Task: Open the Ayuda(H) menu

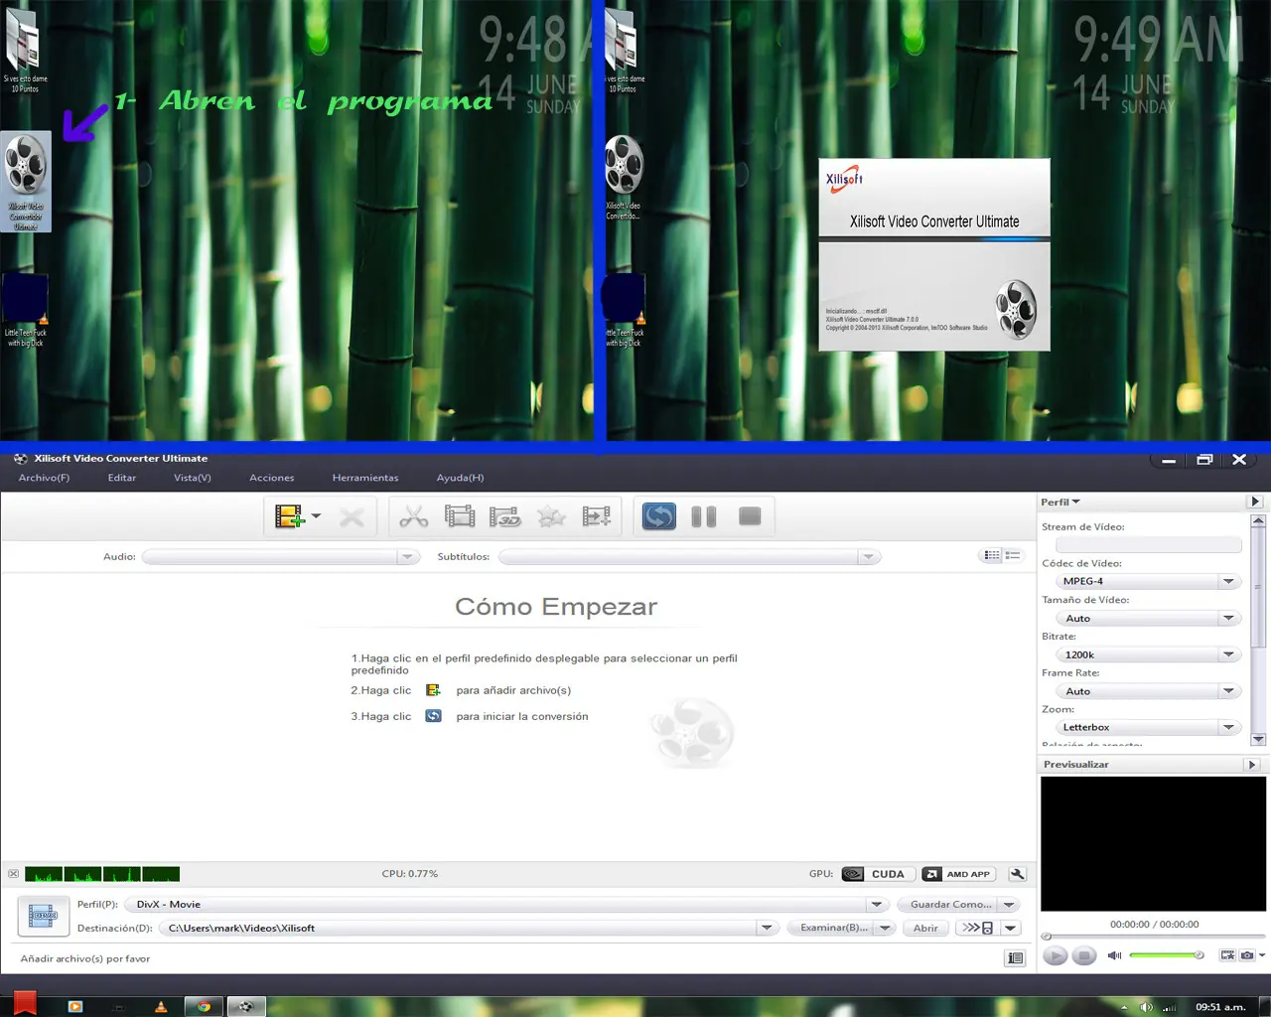Action: click(x=460, y=478)
